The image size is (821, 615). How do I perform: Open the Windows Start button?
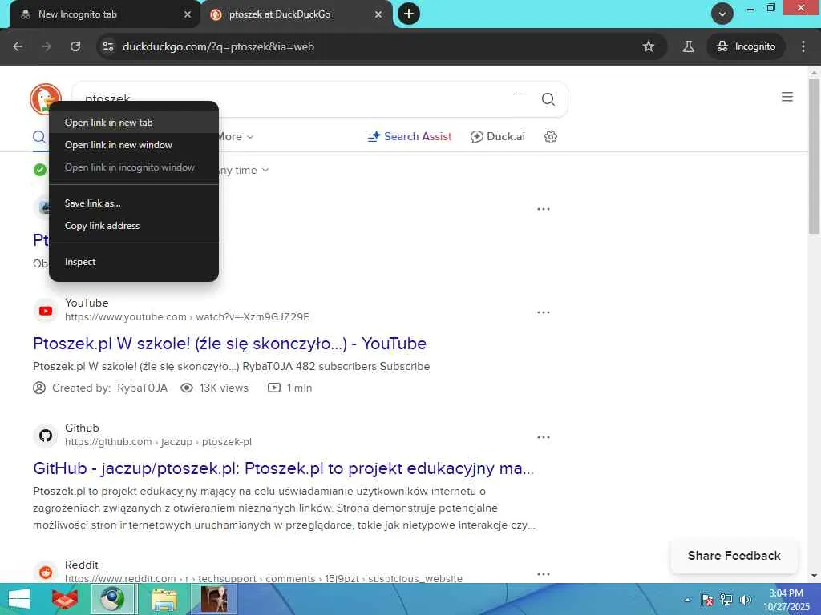[19, 599]
